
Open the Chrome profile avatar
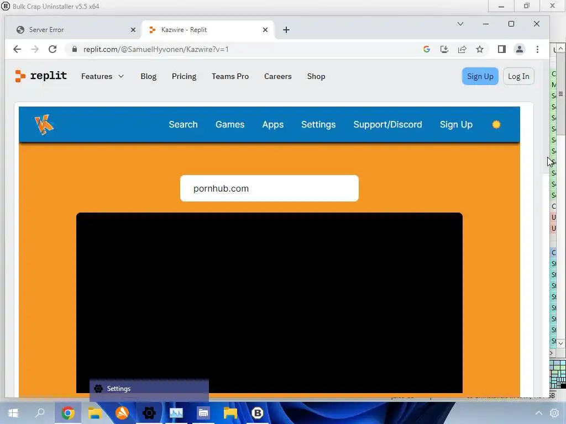pyautogui.click(x=520, y=49)
